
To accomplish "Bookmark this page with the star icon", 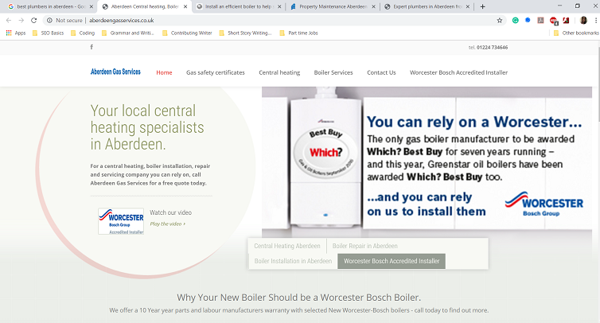I will [500, 20].
